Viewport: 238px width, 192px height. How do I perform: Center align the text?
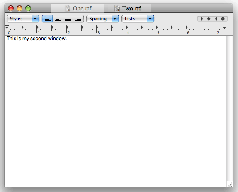point(58,19)
